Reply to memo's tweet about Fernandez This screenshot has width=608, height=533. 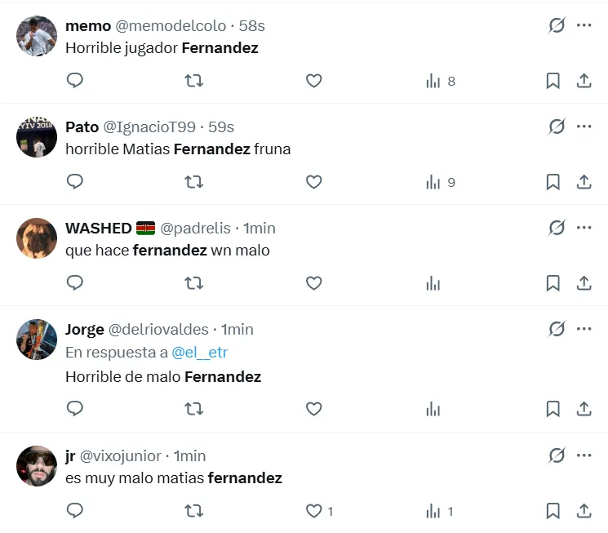tap(75, 81)
